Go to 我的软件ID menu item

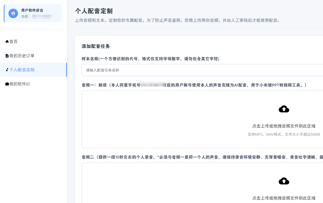tap(33, 84)
